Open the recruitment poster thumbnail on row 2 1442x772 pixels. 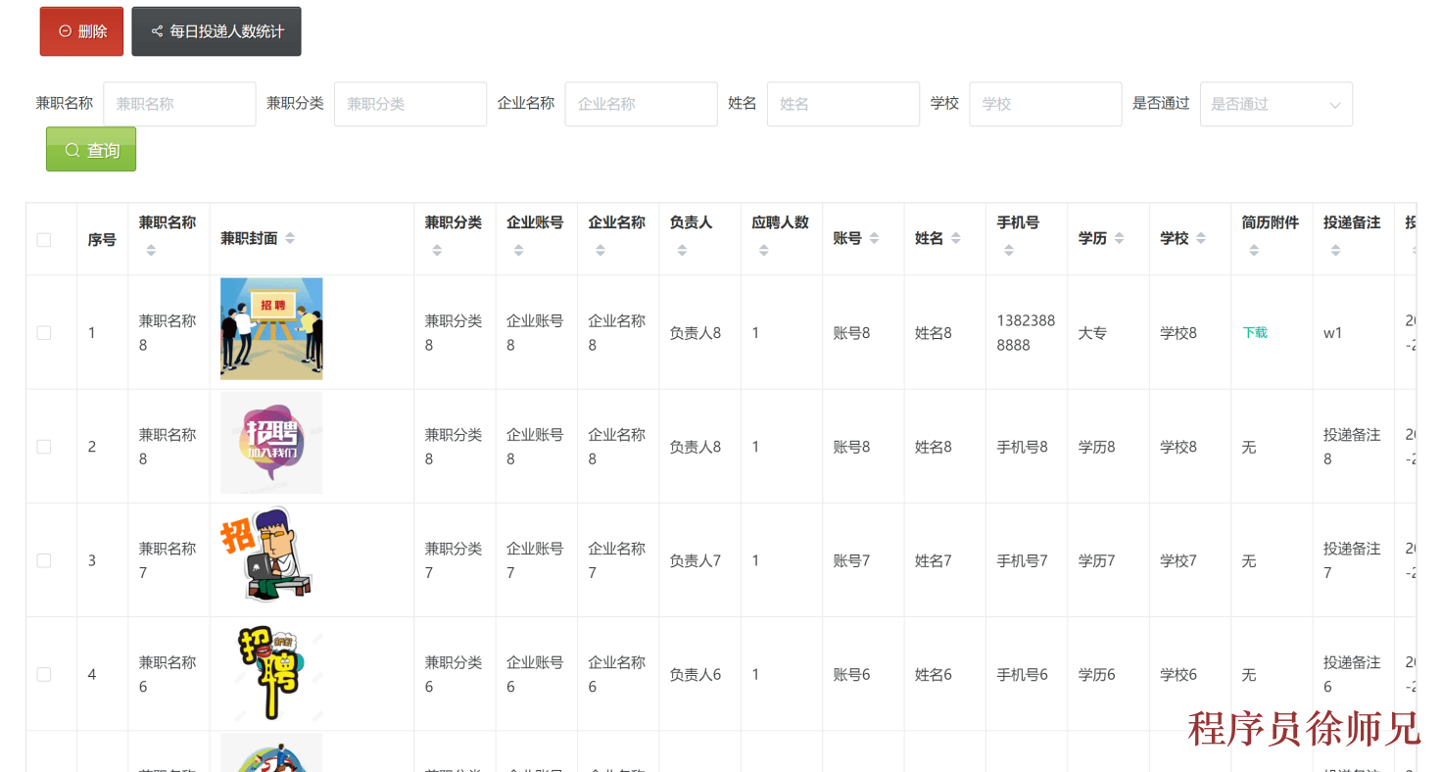[x=271, y=442]
